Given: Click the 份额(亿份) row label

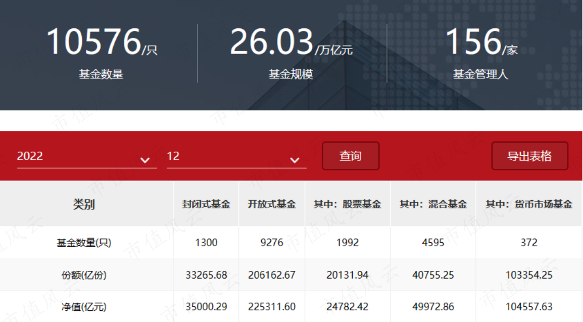Looking at the screenshot, I should pyautogui.click(x=84, y=275).
